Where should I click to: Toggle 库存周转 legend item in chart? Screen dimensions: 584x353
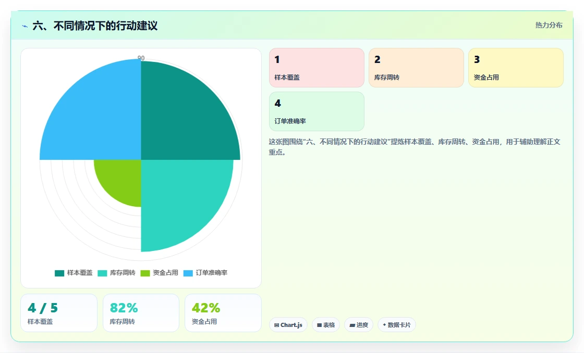(x=116, y=273)
